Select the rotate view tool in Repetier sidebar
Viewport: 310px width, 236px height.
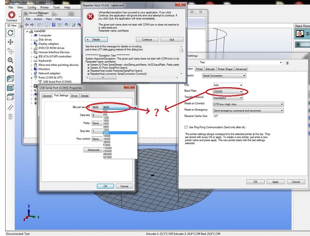click(x=10, y=33)
